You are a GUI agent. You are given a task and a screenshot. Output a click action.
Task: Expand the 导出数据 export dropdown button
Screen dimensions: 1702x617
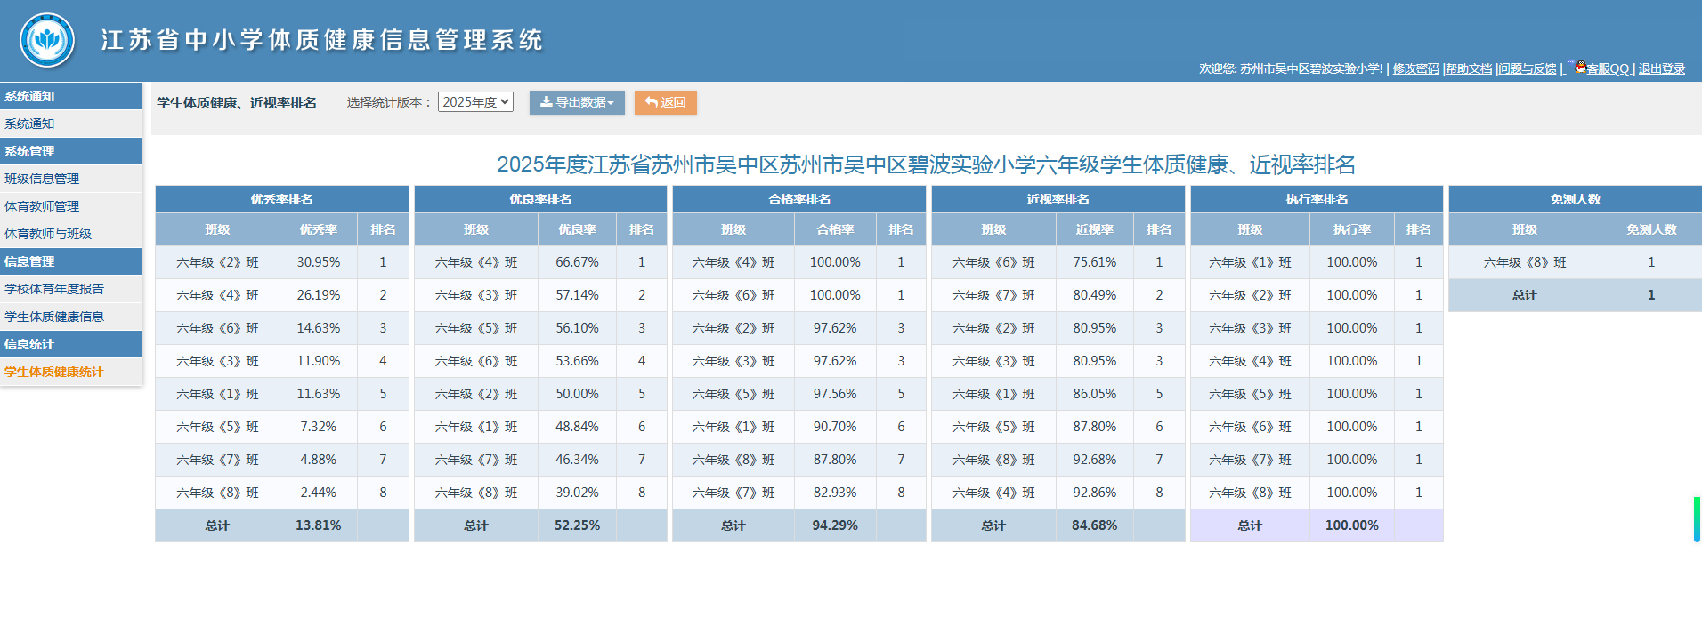[x=577, y=102]
